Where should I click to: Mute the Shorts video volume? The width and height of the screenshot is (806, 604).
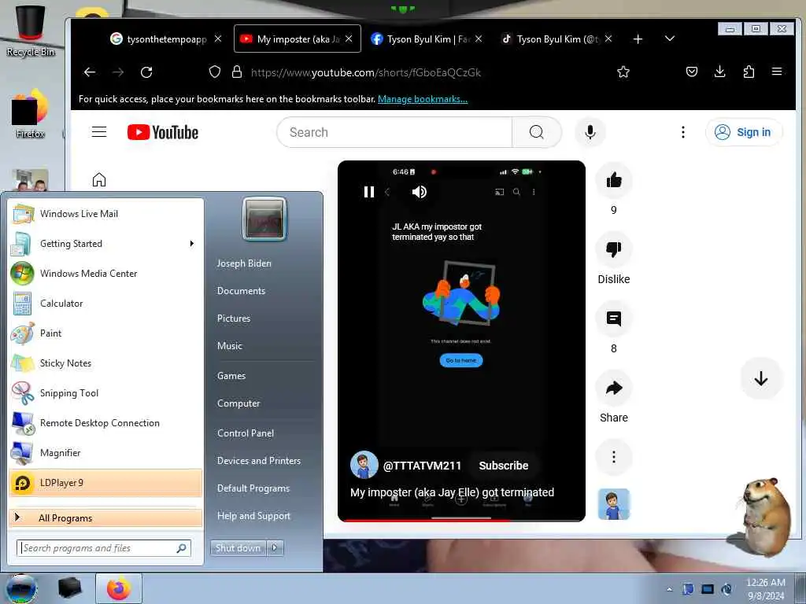(419, 192)
